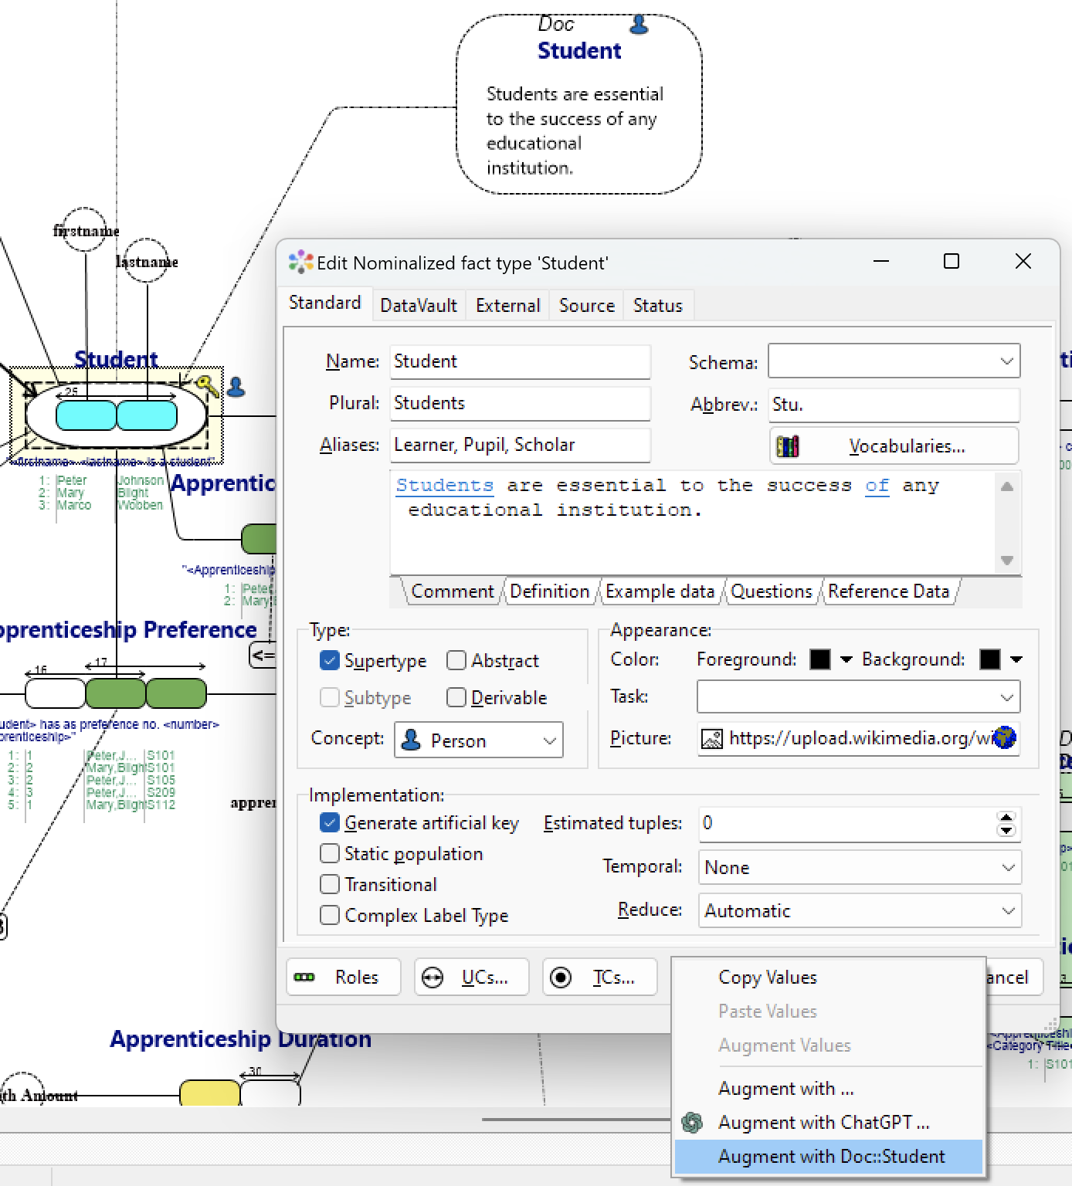Disable Generate artificial key checkbox
The image size is (1072, 1186).
(330, 823)
